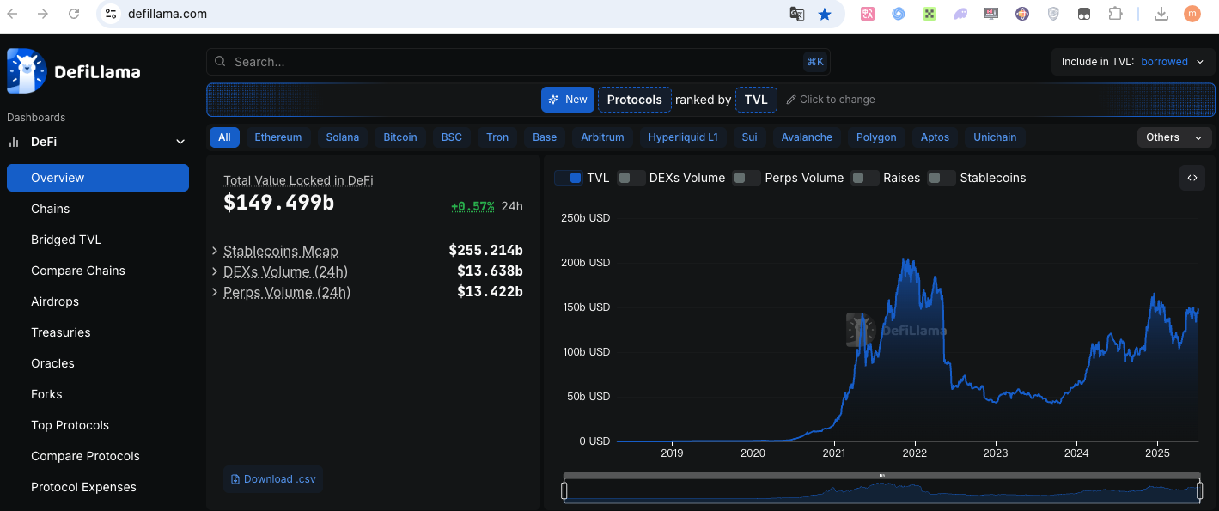Open the grey shield extension icon
This screenshot has width=1219, height=511.
pyautogui.click(x=1053, y=14)
